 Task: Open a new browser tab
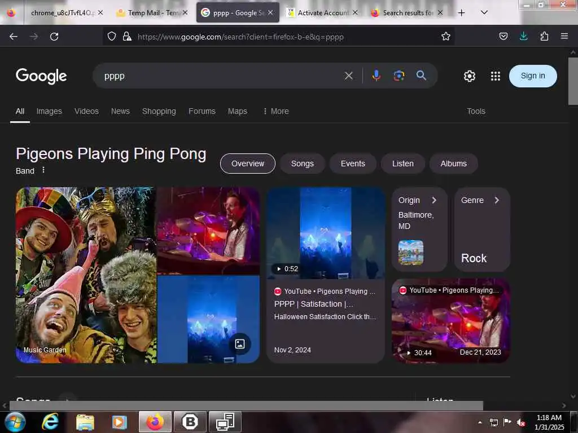[461, 13]
